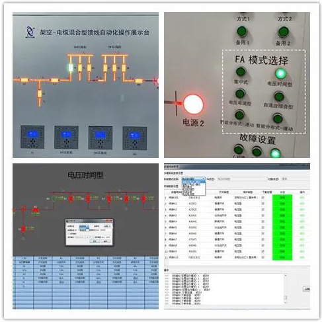The image size is (322, 322).
Task: Click the 电压电流型 green button
Action: (x=240, y=93)
